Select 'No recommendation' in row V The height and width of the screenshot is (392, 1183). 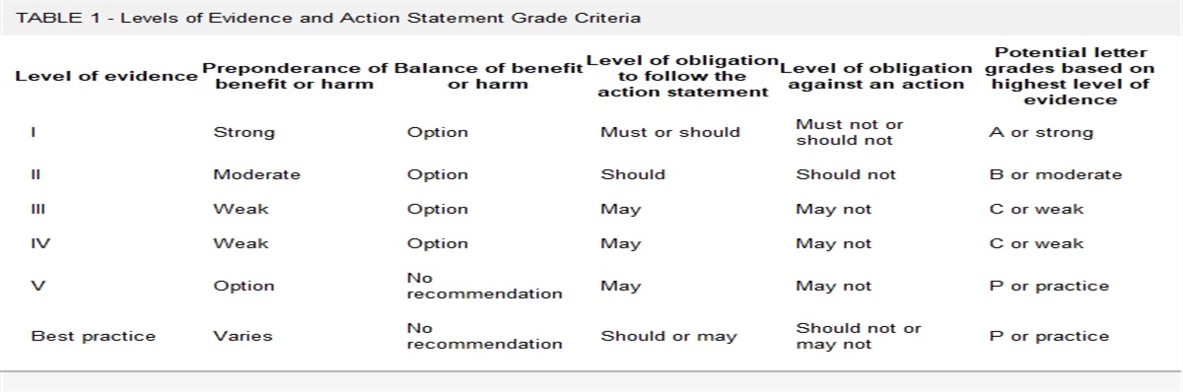point(484,286)
